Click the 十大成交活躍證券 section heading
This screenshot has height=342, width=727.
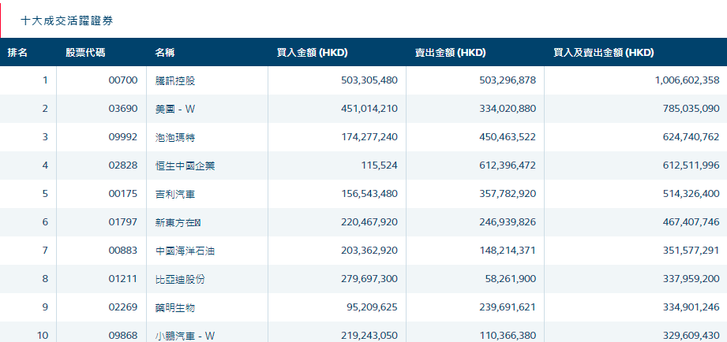click(x=67, y=20)
